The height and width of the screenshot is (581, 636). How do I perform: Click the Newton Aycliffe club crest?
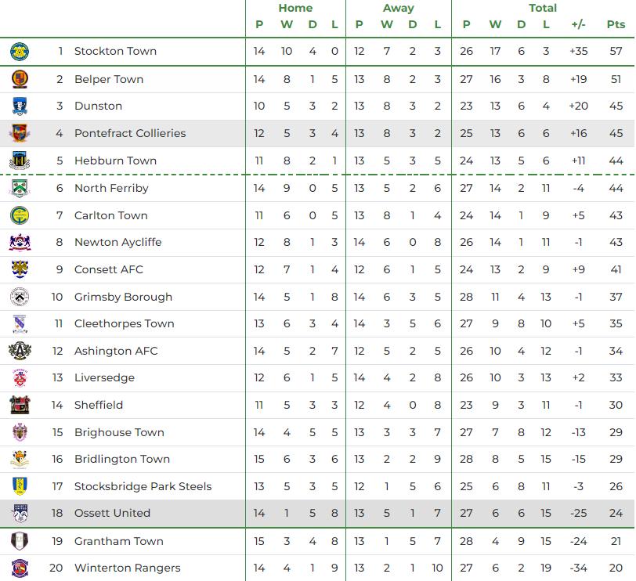[x=20, y=243]
